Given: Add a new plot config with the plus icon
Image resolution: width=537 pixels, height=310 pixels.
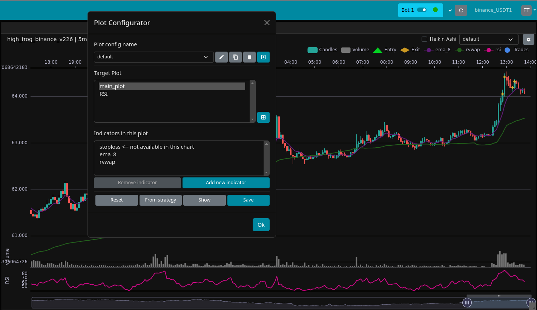Looking at the screenshot, I should [x=263, y=57].
